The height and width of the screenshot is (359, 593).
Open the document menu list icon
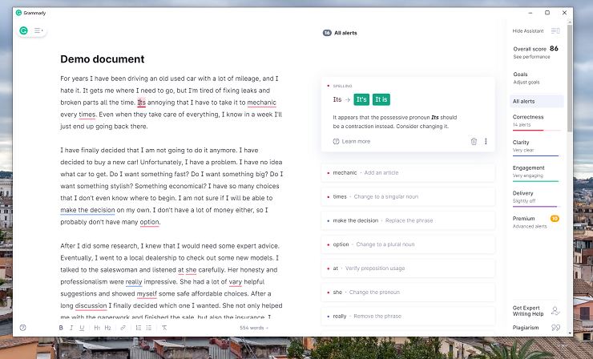(38, 30)
